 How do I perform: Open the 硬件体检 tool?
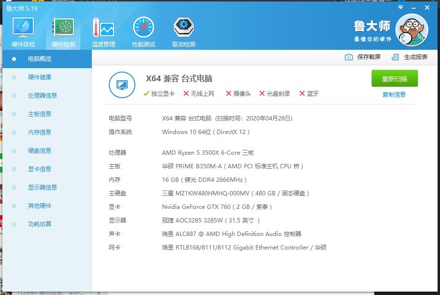[22, 30]
